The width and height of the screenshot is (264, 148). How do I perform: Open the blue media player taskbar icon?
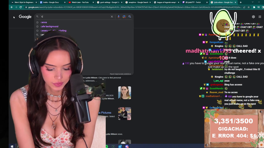click(x=120, y=146)
